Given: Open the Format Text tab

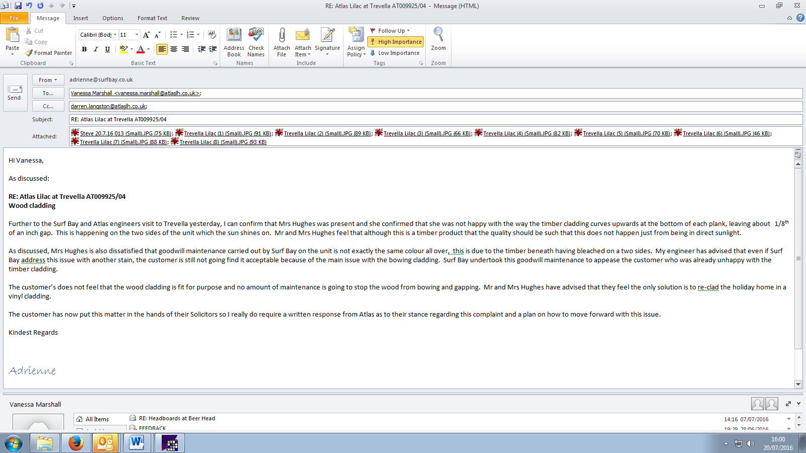Looking at the screenshot, I should coord(152,18).
